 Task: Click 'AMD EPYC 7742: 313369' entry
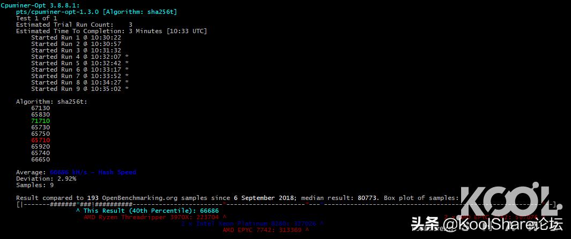coord(266,230)
